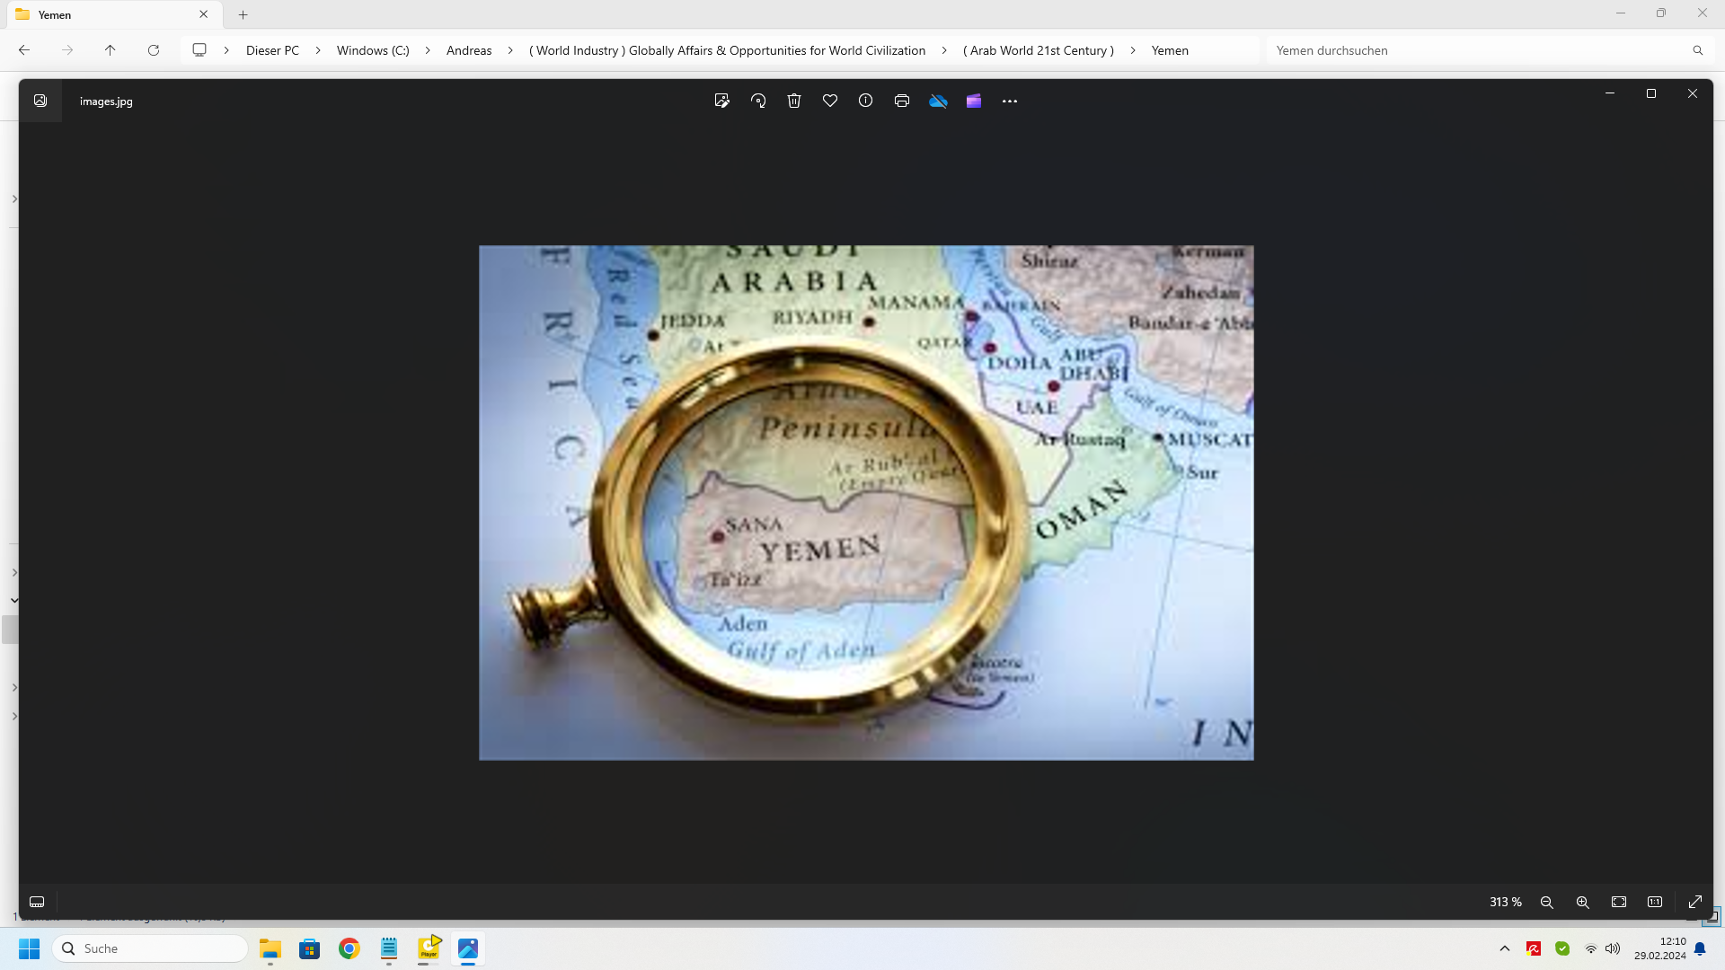Click the OneDrive cloud icon in Photos toolbar
The width and height of the screenshot is (1725, 970).
[x=938, y=101]
